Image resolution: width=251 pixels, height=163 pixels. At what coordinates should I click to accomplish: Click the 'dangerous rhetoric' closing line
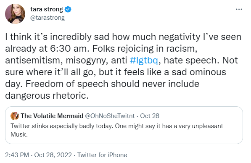point(47,96)
